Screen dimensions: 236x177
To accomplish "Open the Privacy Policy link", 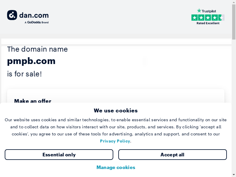I will 115,141.
